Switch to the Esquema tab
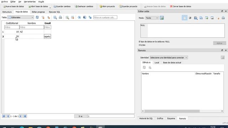Screen dimensions: 228x128 pos(171,118)
